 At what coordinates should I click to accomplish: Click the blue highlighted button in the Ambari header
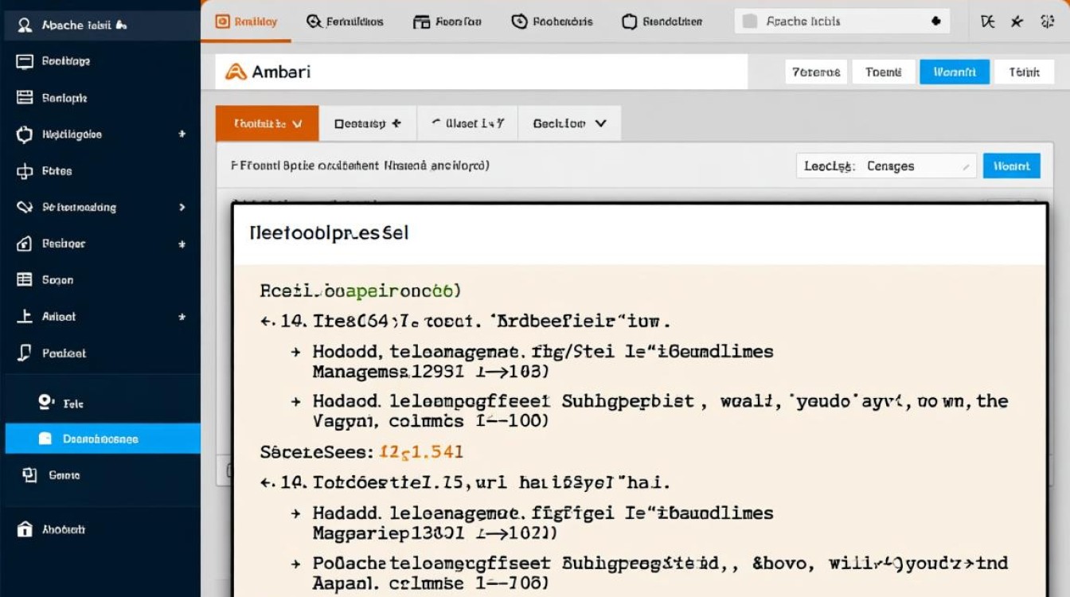click(x=955, y=72)
